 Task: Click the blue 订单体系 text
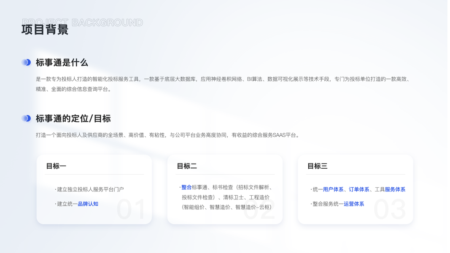pos(359,189)
